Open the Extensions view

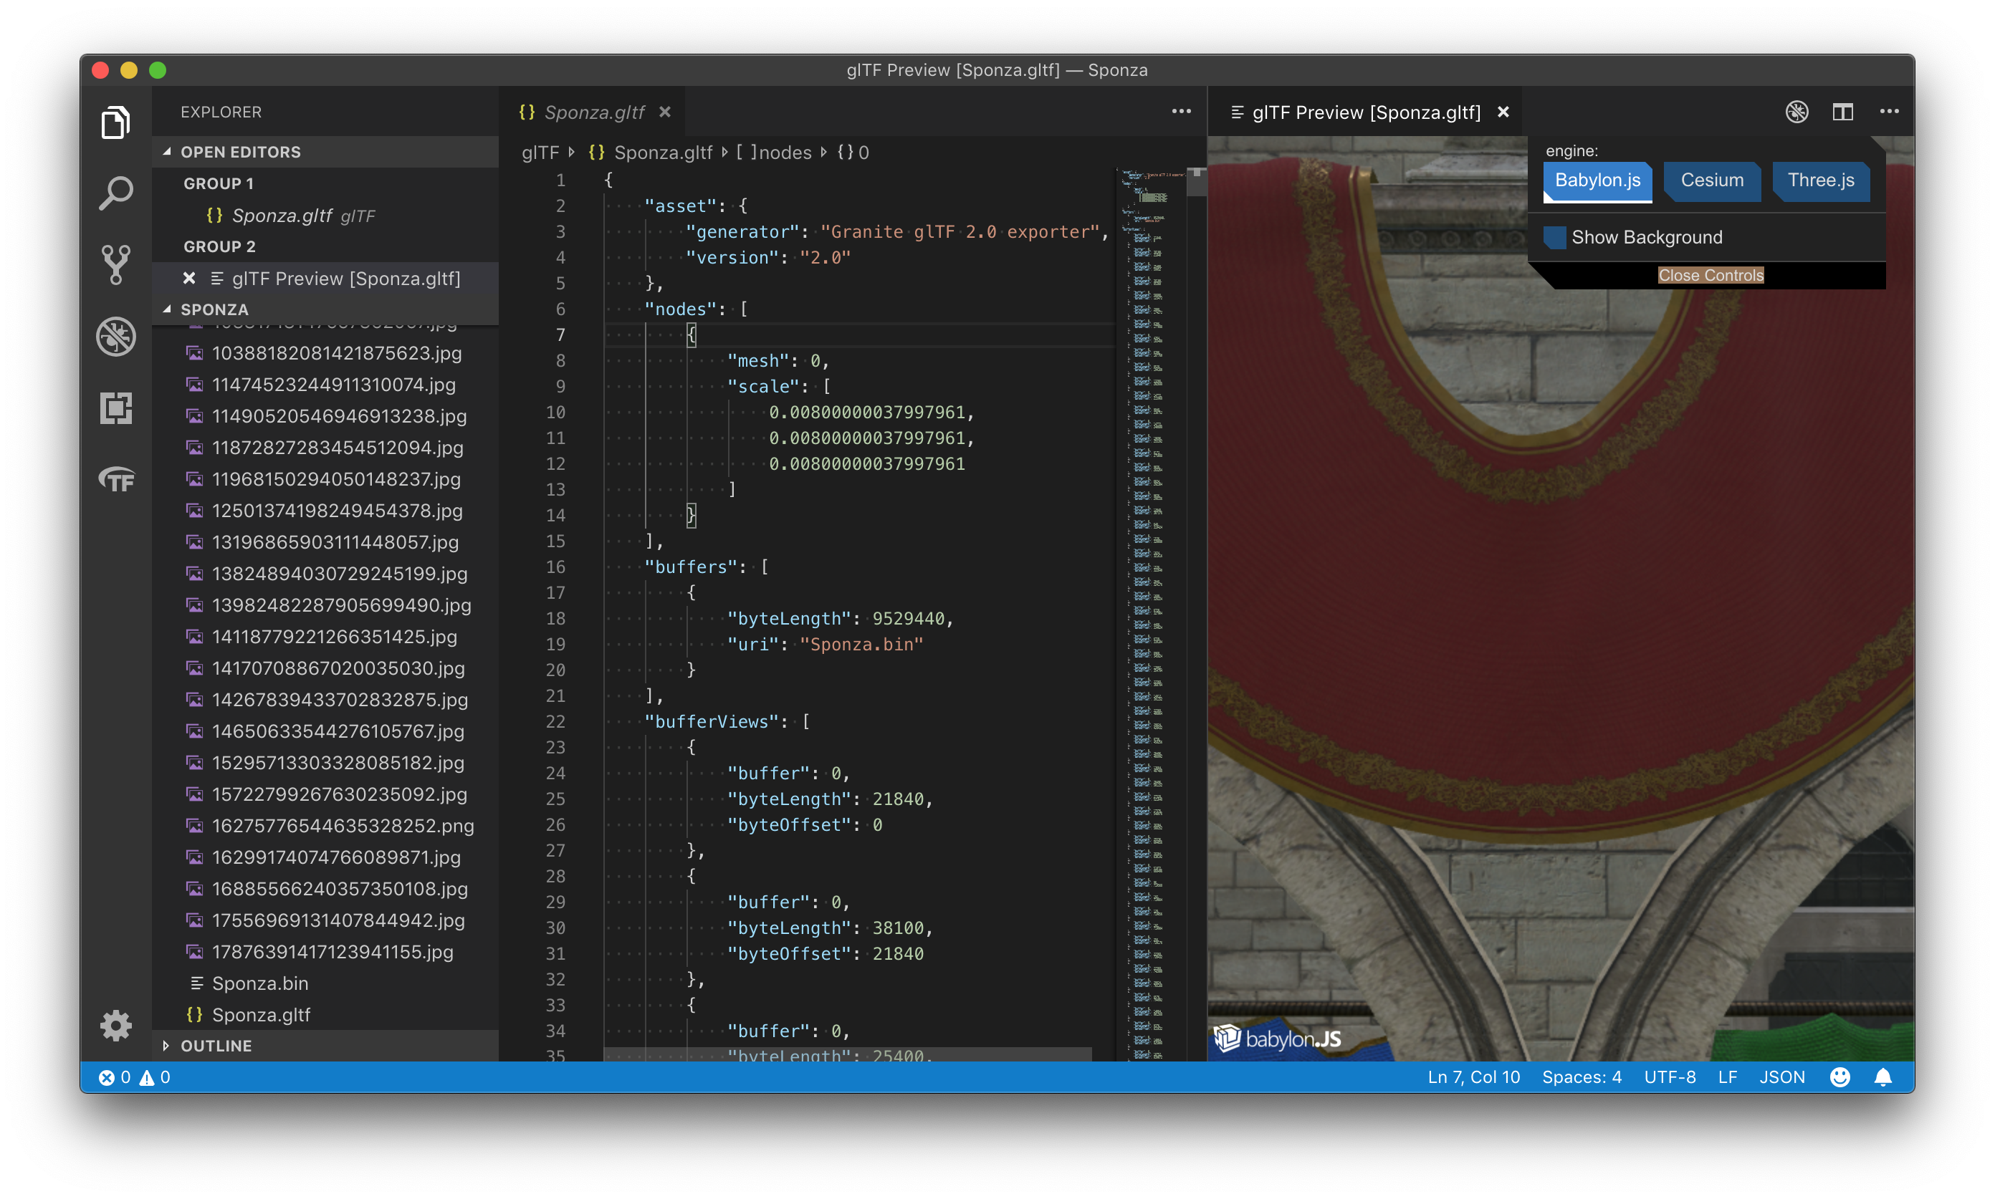(115, 408)
